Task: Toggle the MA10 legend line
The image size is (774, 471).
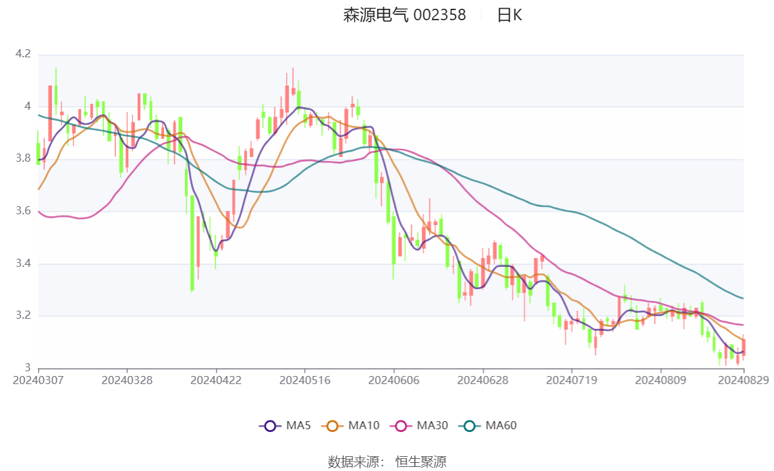Action: tap(350, 426)
